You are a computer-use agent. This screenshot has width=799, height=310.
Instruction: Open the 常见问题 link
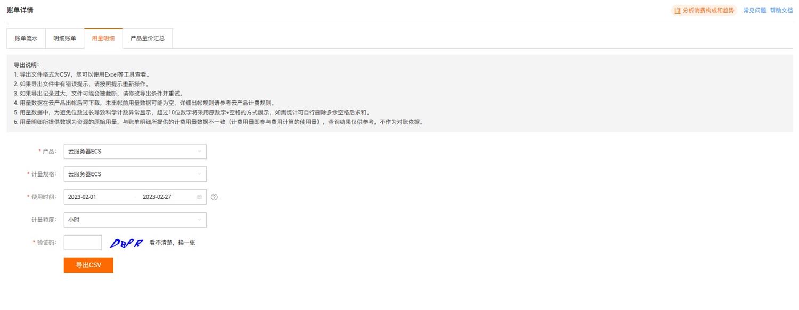(x=754, y=11)
